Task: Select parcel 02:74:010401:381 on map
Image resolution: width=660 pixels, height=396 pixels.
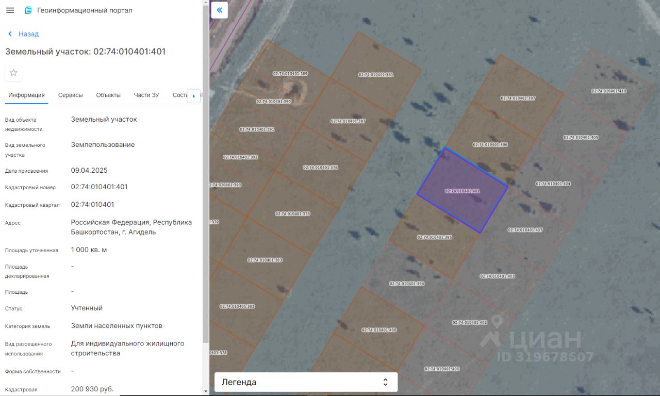Action: click(376, 75)
